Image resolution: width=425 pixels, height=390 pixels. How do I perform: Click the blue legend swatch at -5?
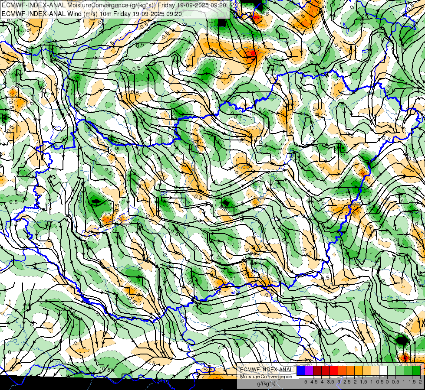pos(301,370)
